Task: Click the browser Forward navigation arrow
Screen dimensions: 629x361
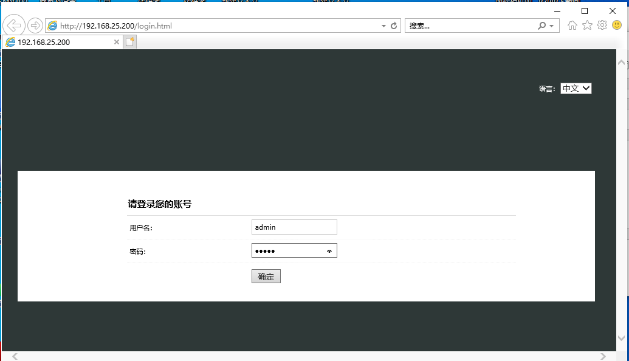Action: (35, 25)
